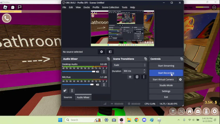Image resolution: width=220 pixels, height=124 pixels.
Task: Open transition properties three dots
Action: [x=144, y=77]
